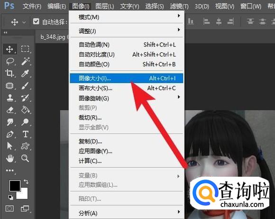Select the Eraser tool
This screenshot has height=219, width=275.
tap(10, 110)
